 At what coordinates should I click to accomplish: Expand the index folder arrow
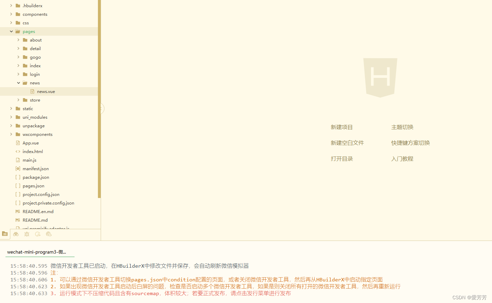18,66
